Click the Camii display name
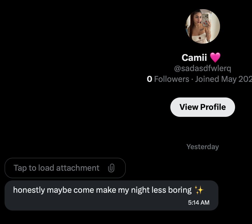 [x=194, y=58]
